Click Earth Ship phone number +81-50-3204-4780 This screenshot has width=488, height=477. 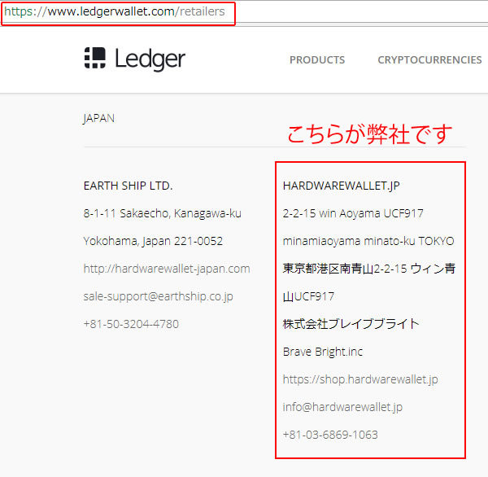point(131,324)
